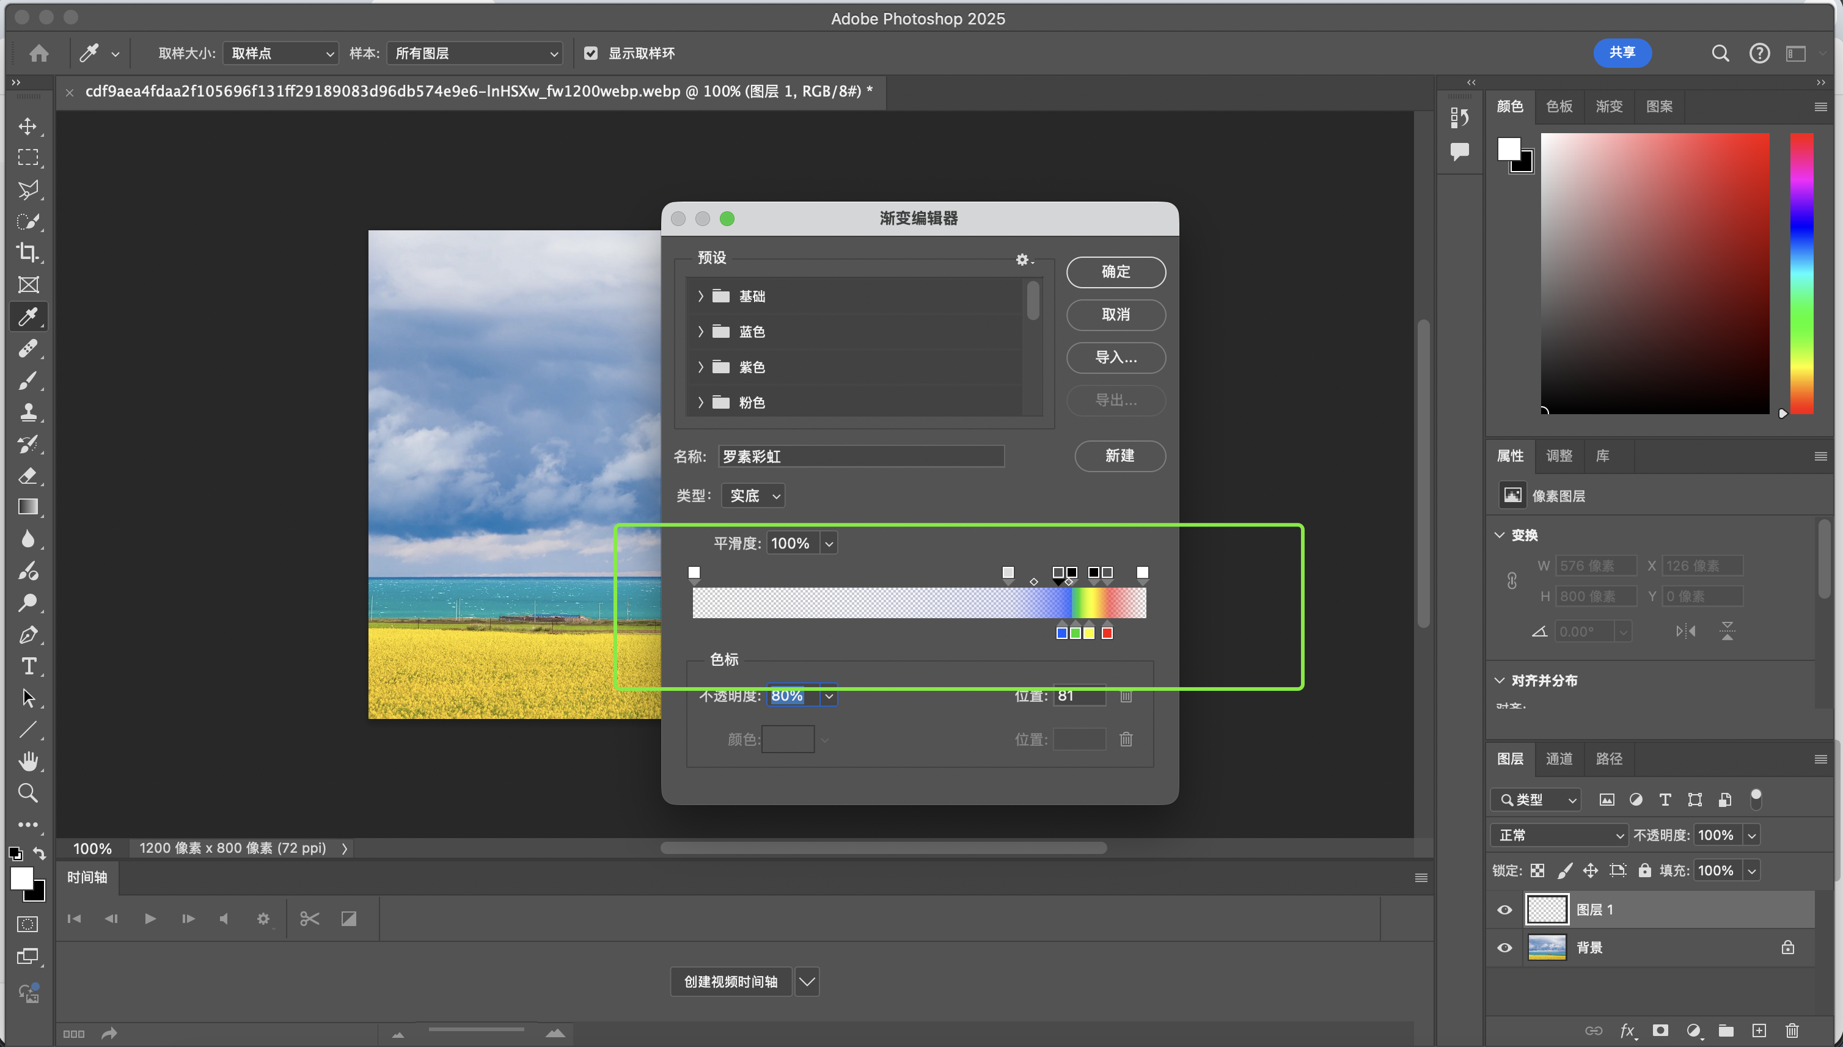
Task: Select the Zoom tool in toolbar
Action: 28,792
